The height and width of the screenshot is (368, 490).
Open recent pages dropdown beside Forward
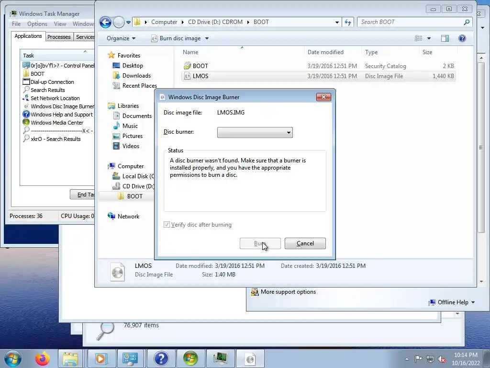click(x=128, y=22)
